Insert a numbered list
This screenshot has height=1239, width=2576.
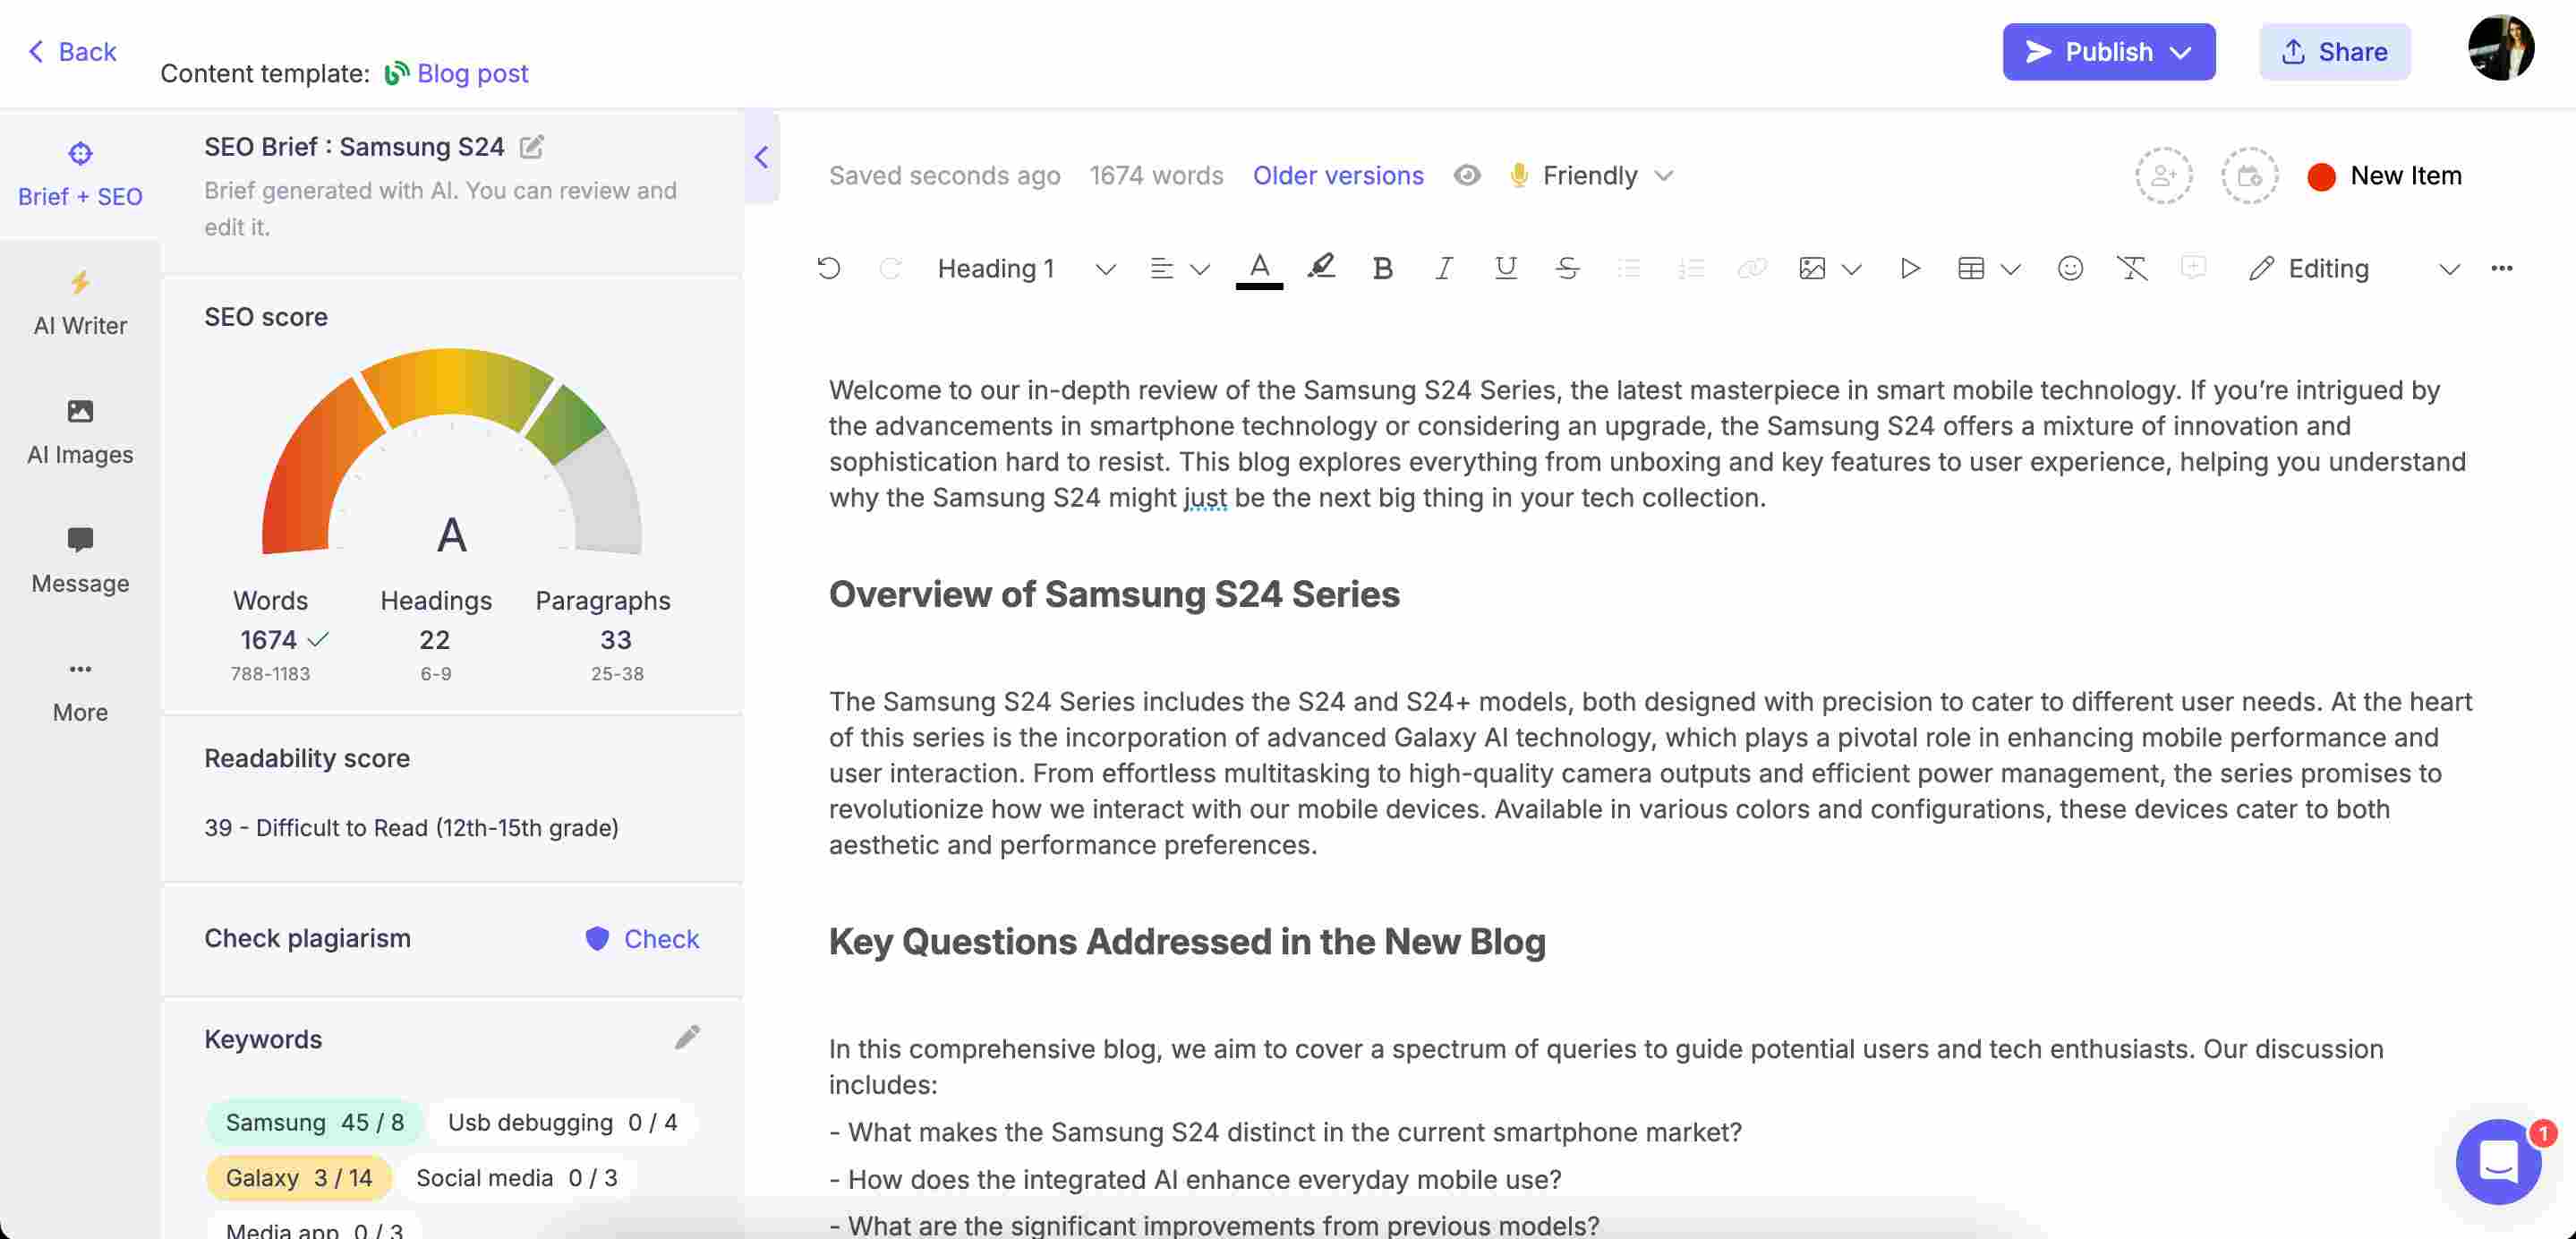click(x=1690, y=268)
